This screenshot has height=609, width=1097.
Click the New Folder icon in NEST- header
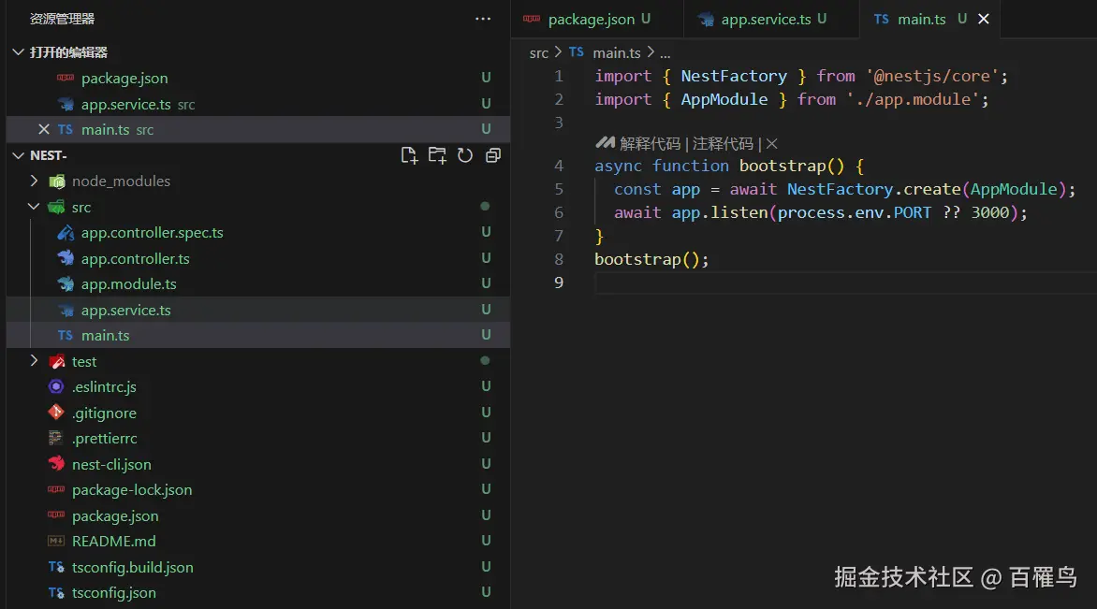(x=437, y=155)
